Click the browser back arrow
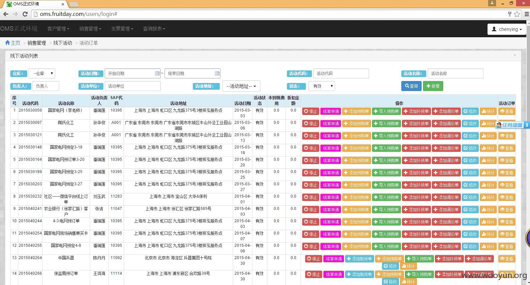This screenshot has width=530, height=285. (x=6, y=14)
